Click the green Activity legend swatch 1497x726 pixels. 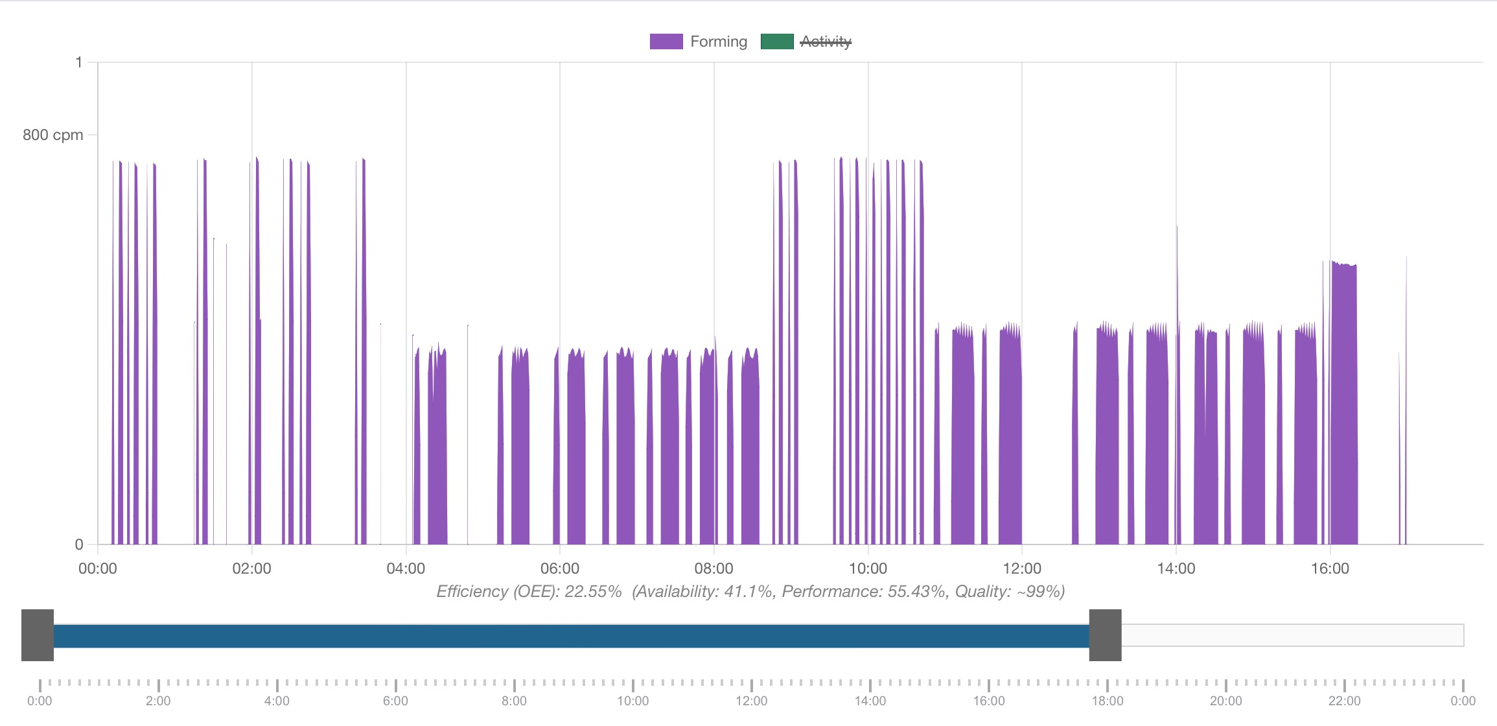[776, 41]
